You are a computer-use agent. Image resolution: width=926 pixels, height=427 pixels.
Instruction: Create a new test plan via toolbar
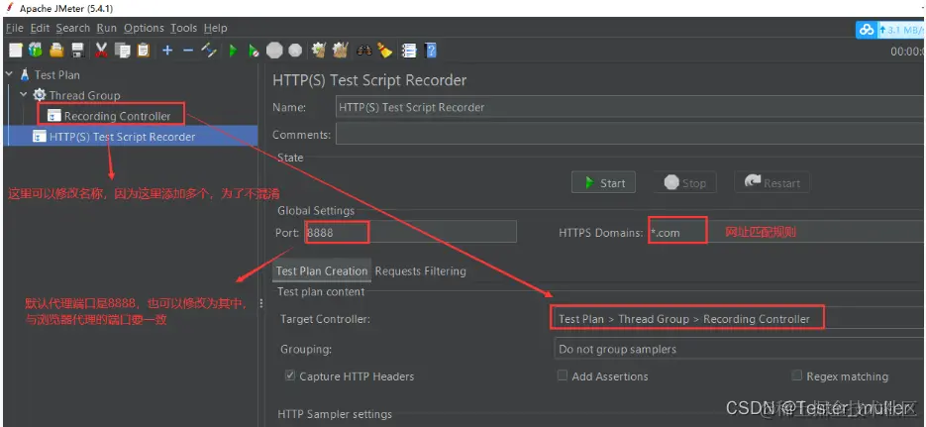pos(16,51)
